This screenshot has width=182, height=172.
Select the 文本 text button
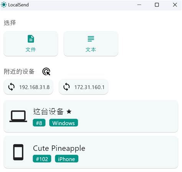pos(91,44)
